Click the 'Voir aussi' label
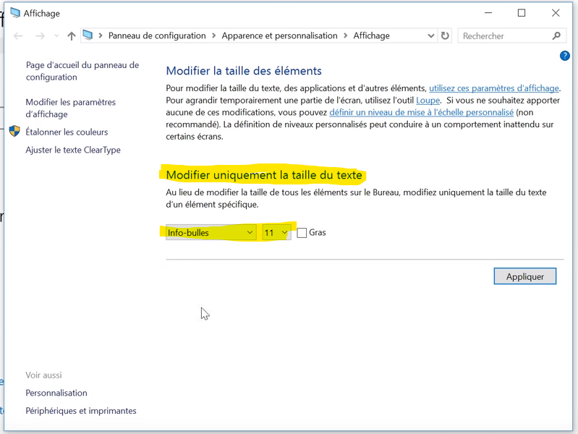Screen dimensions: 578x434 (43, 375)
